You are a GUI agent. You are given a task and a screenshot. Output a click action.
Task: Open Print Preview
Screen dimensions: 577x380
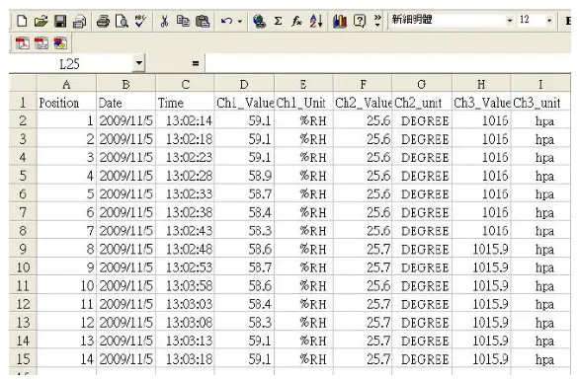pos(122,22)
